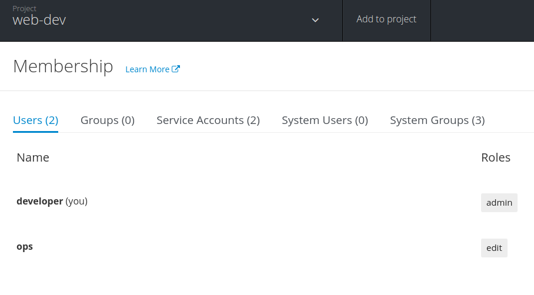The width and height of the screenshot is (534, 295).
Task: Switch to the Groups (0) tab
Action: click(x=108, y=120)
